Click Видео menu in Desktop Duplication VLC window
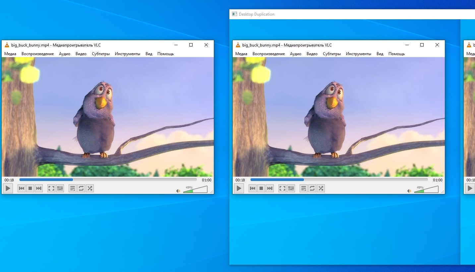The width and height of the screenshot is (475, 272). tap(312, 54)
